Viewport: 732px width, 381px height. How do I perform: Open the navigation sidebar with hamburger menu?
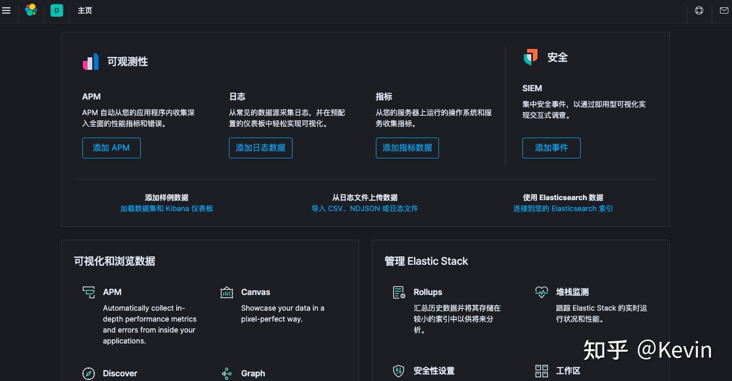coord(6,10)
